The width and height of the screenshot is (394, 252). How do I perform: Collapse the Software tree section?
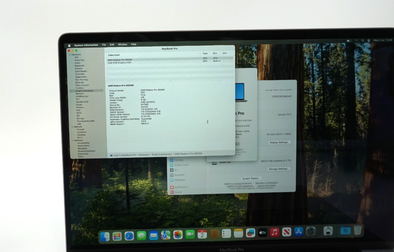73,140
